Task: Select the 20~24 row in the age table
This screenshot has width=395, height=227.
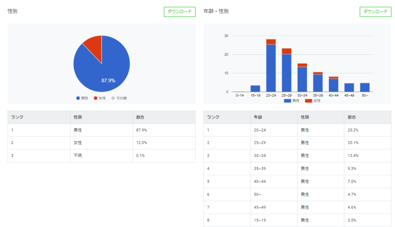Action: click(297, 130)
